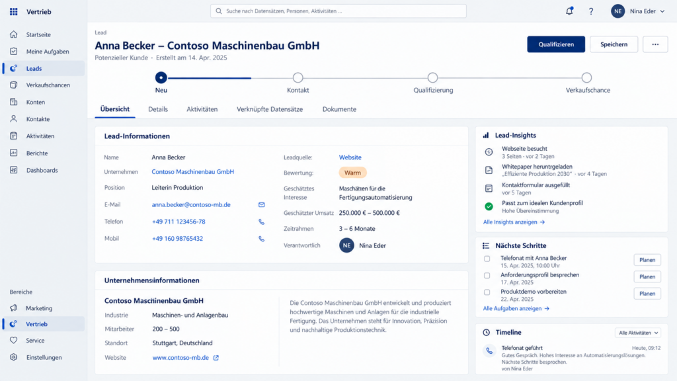
Task: Click the Marketing megaphone icon
Action: 14,308
